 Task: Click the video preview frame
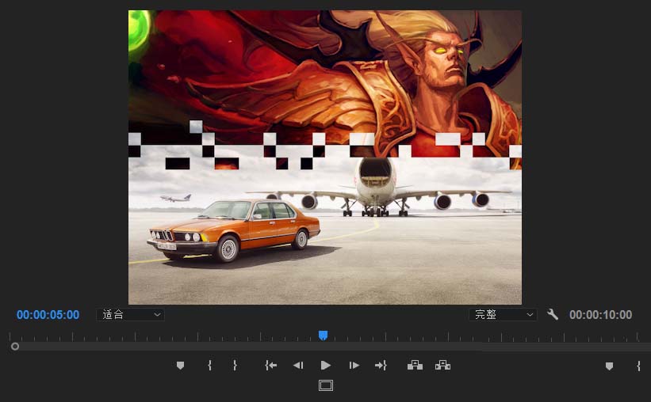[325, 157]
